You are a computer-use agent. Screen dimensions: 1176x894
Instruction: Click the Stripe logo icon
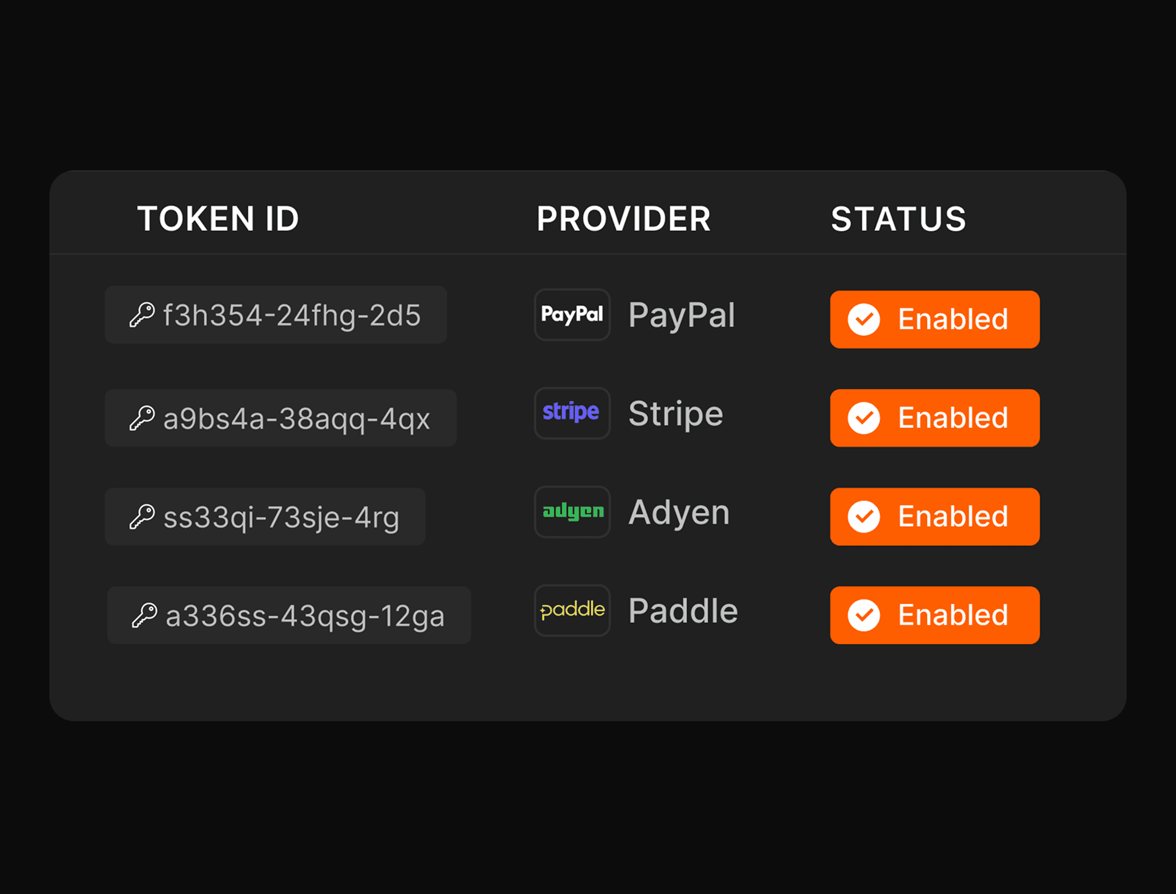coord(572,413)
